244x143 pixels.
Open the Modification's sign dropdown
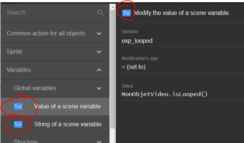pos(183,67)
